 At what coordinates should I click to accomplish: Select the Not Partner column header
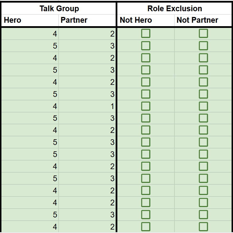coord(203,20)
